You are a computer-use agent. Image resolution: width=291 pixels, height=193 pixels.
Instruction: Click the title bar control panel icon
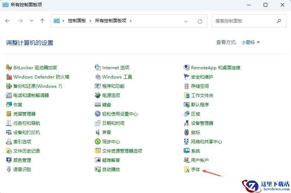pyautogui.click(x=6, y=5)
